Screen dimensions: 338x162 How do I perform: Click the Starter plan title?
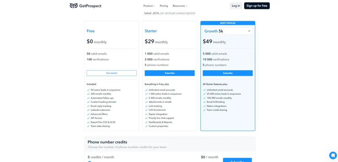(151, 31)
